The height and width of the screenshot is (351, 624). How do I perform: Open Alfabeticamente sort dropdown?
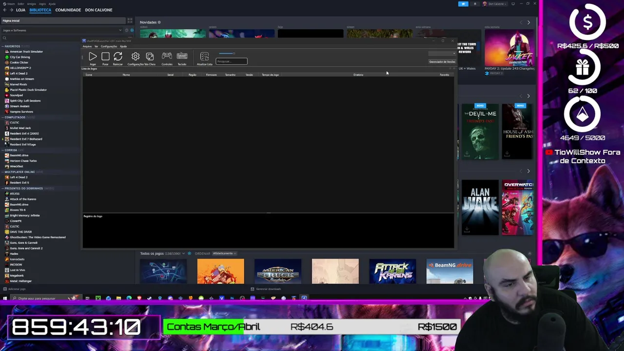(x=224, y=253)
